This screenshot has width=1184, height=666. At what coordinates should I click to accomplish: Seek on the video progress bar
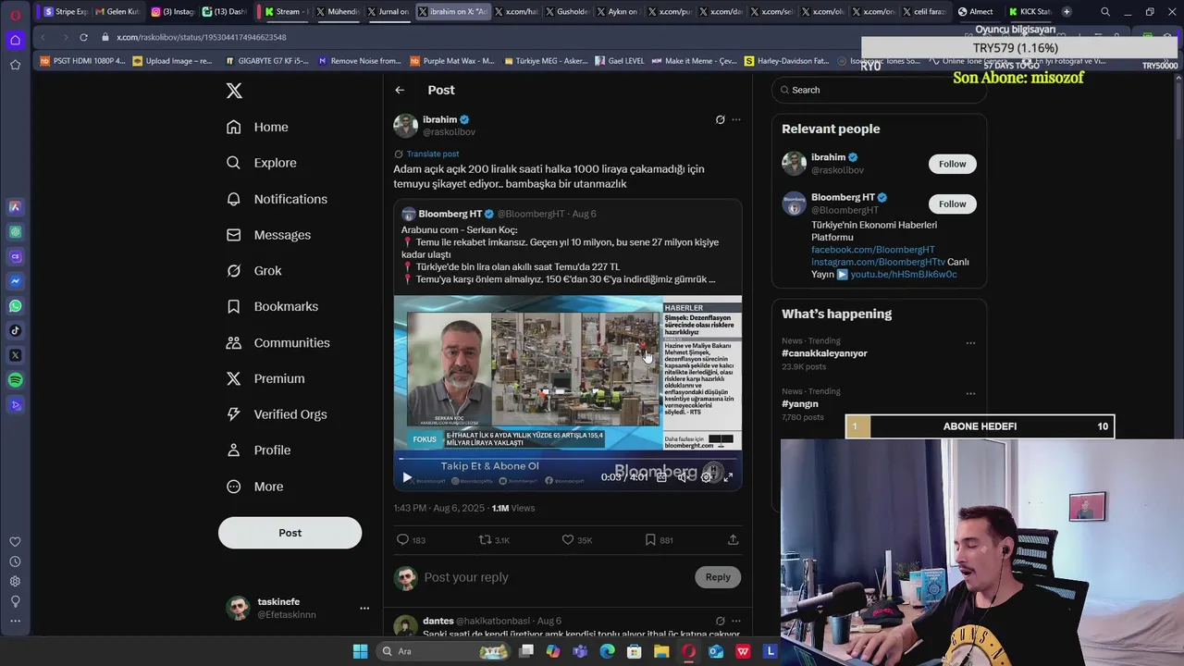tap(568, 459)
